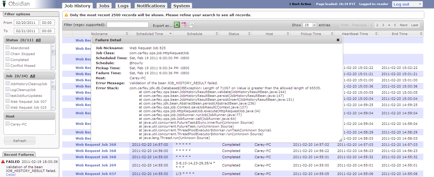
Task: Export records using the text file icon
Action: pos(192,25)
